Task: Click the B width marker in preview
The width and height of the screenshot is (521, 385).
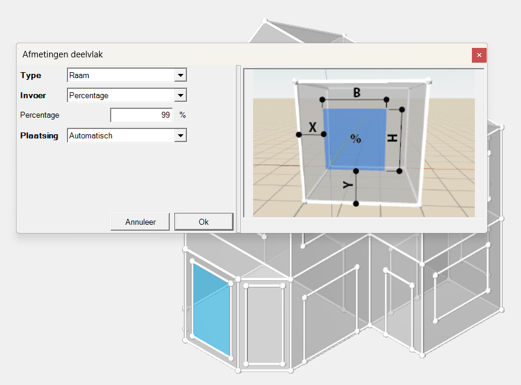Action: point(357,93)
